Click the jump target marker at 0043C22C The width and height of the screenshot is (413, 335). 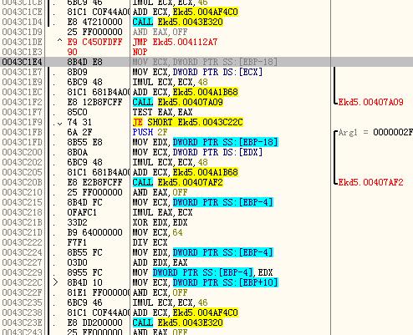click(x=56, y=282)
